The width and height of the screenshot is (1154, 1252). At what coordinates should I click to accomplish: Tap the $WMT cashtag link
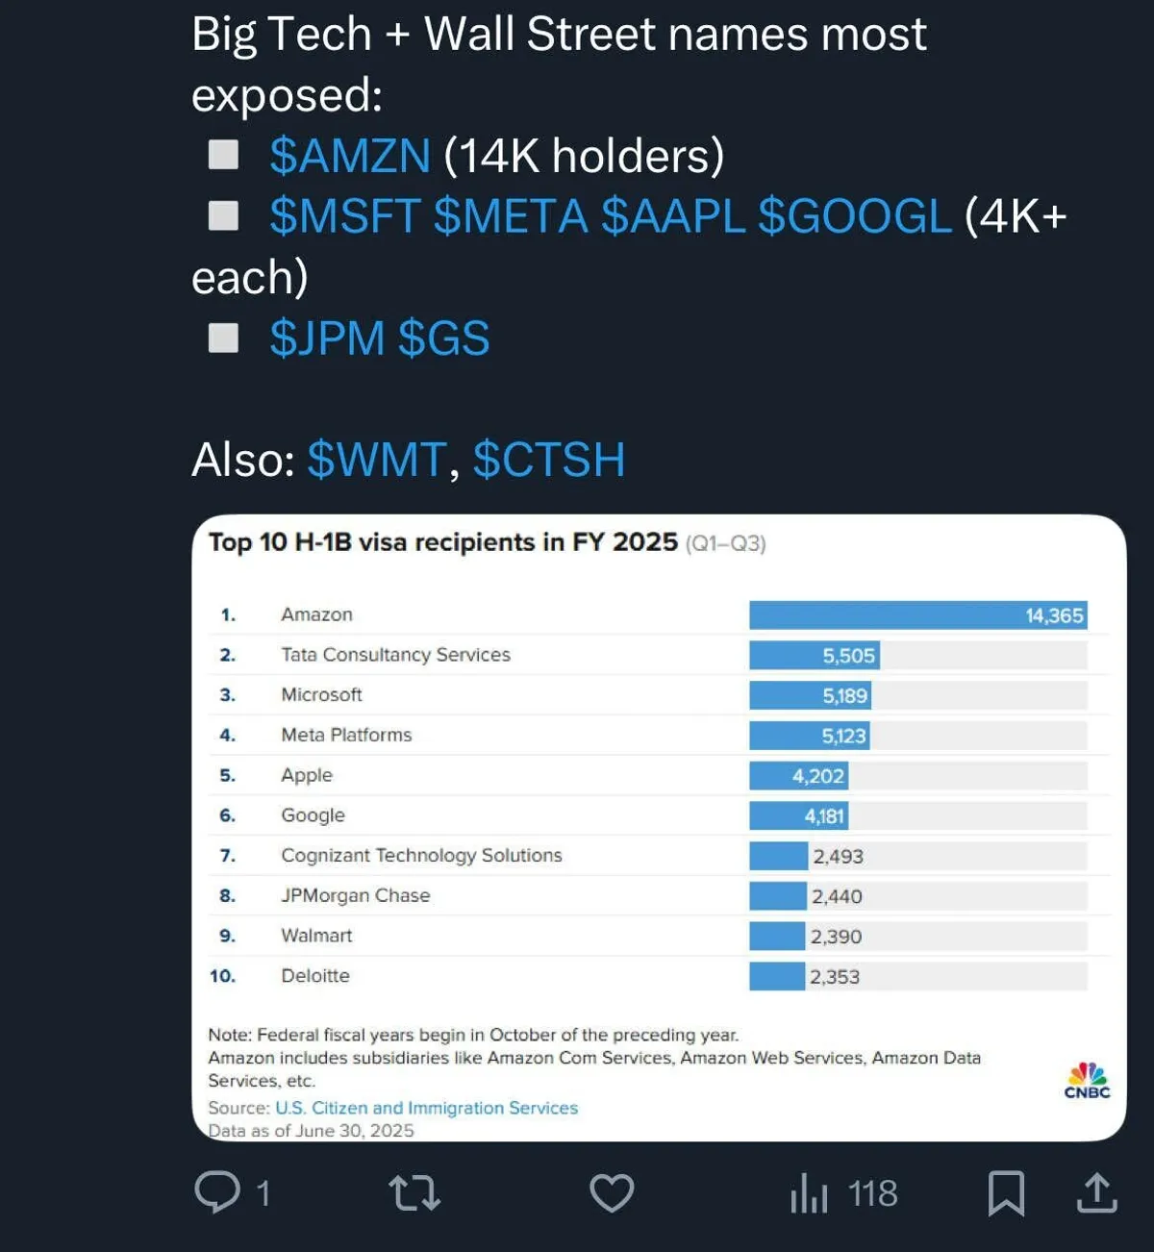(377, 460)
